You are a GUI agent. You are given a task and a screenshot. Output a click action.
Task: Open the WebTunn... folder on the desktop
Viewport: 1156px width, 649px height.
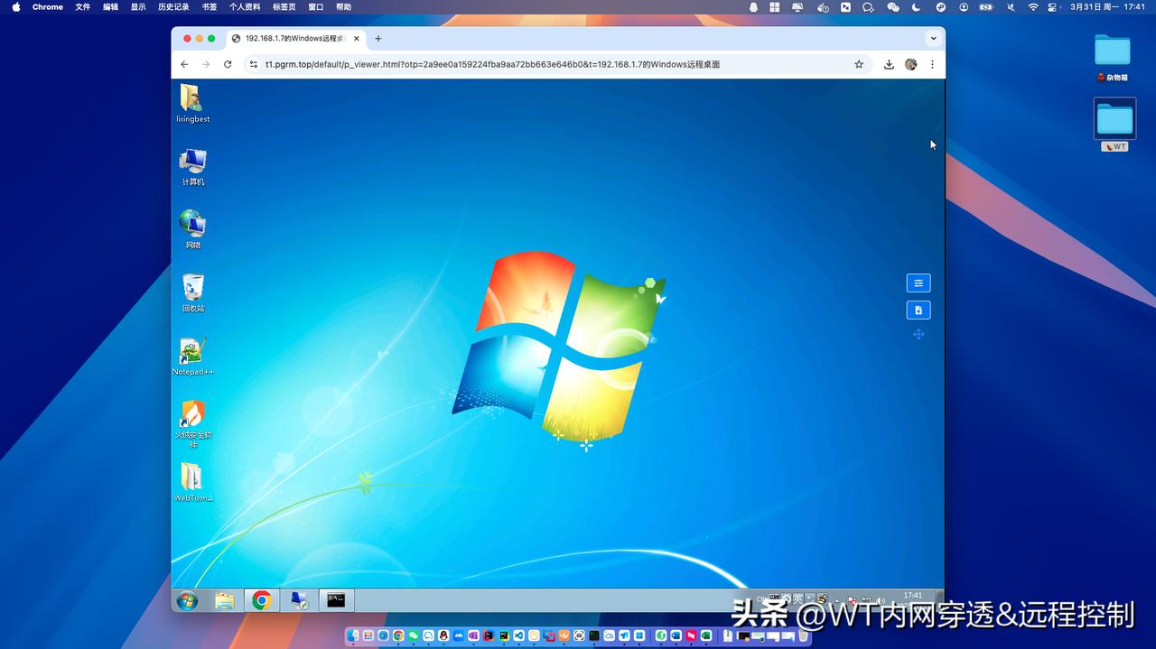(192, 482)
